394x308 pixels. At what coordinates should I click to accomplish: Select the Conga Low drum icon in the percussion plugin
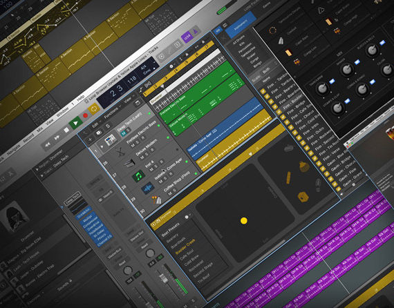pyautogui.click(x=297, y=62)
